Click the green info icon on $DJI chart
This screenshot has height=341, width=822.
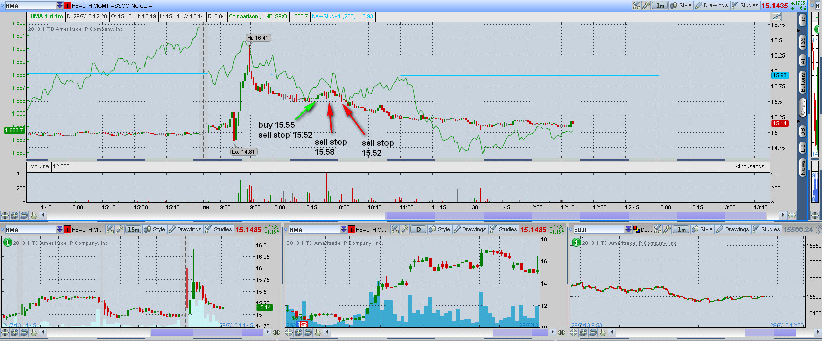(575, 242)
